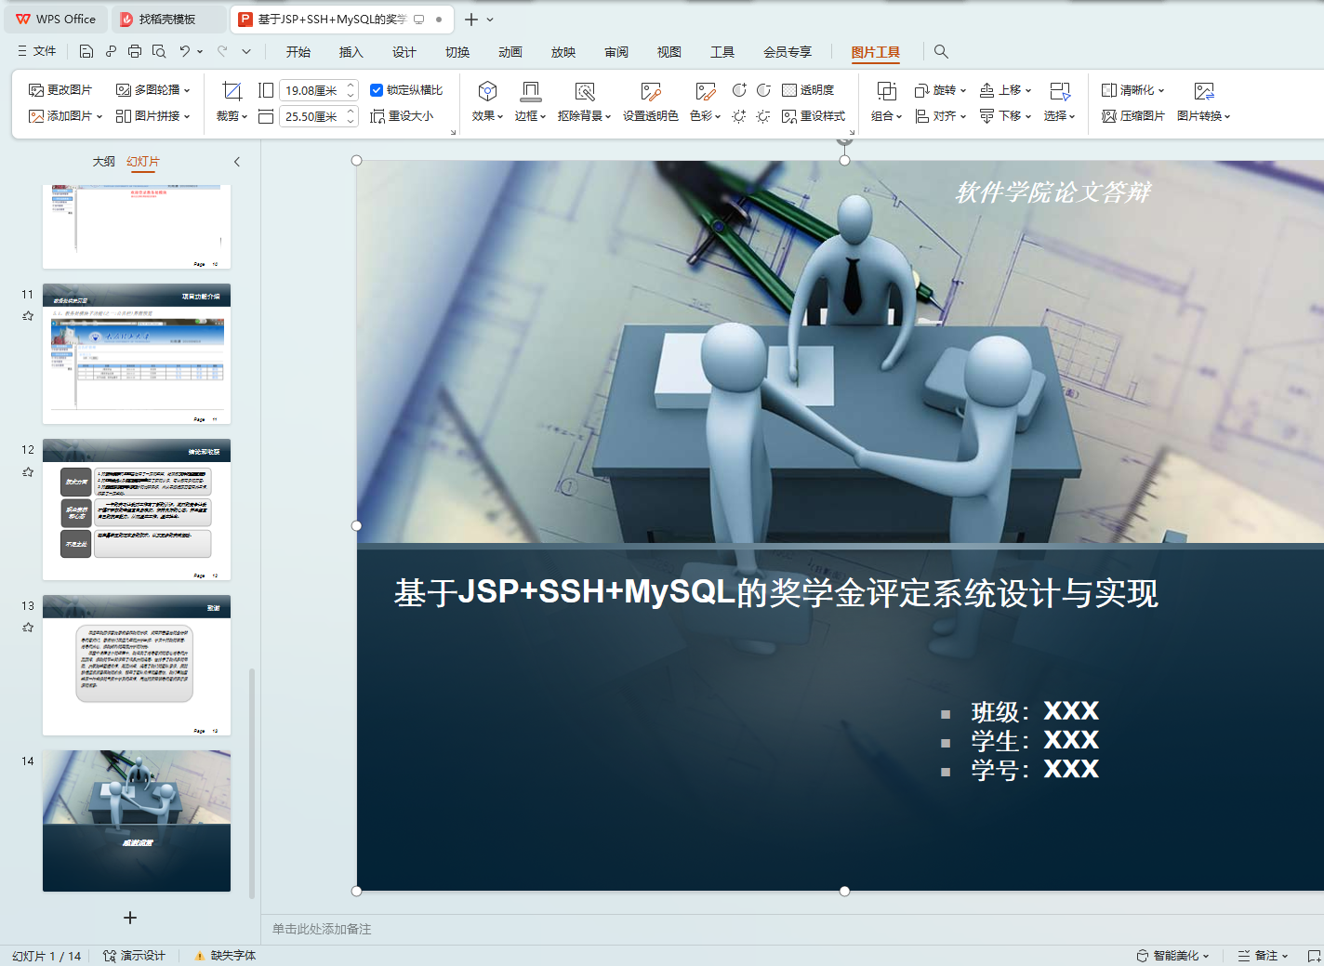Click 更改图片 (change picture) tool
Viewport: 1324px width, 966px height.
[60, 90]
